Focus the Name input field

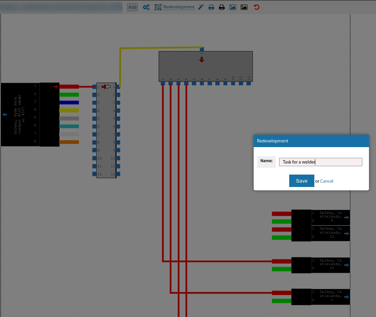pyautogui.click(x=320, y=162)
